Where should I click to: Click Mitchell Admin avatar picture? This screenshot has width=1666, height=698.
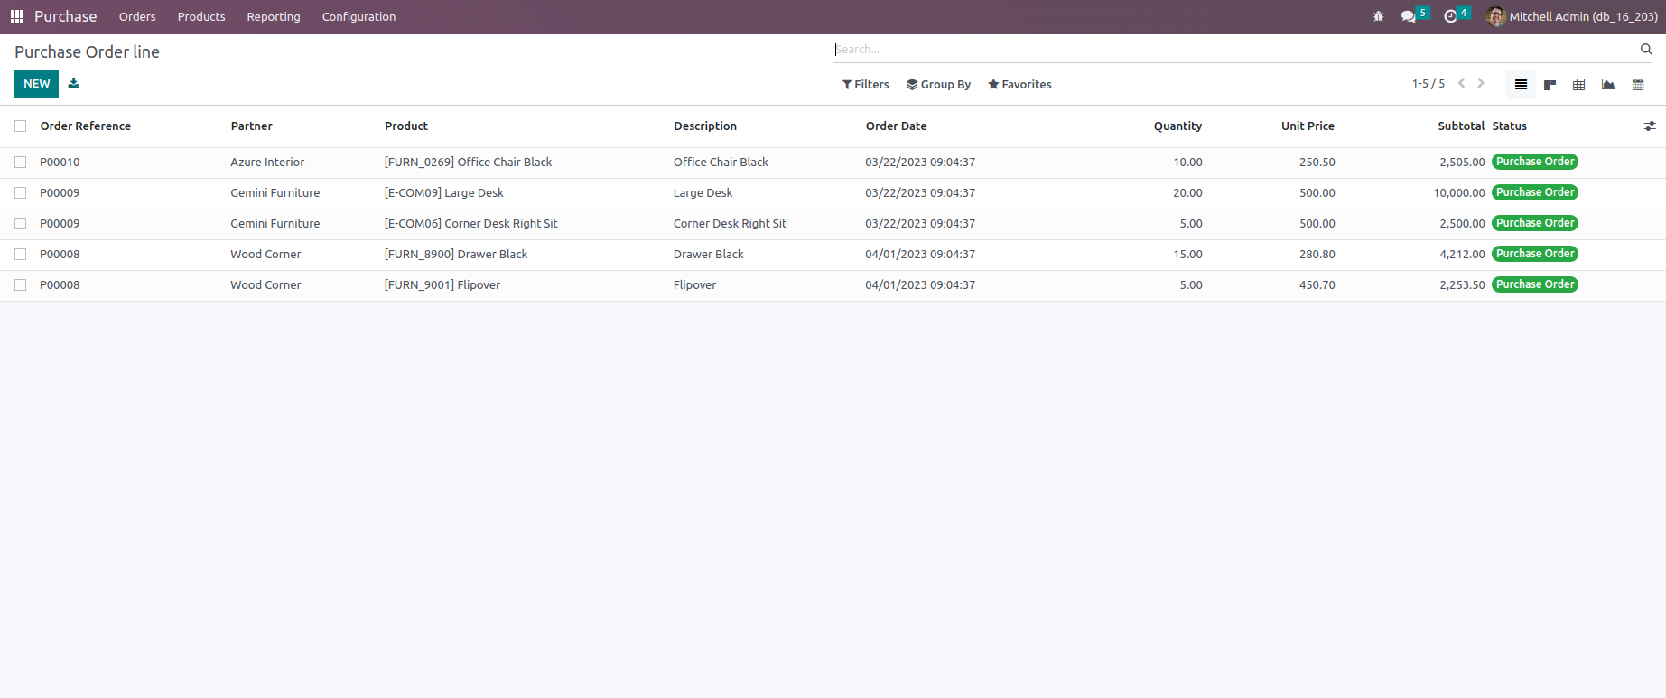coord(1496,16)
